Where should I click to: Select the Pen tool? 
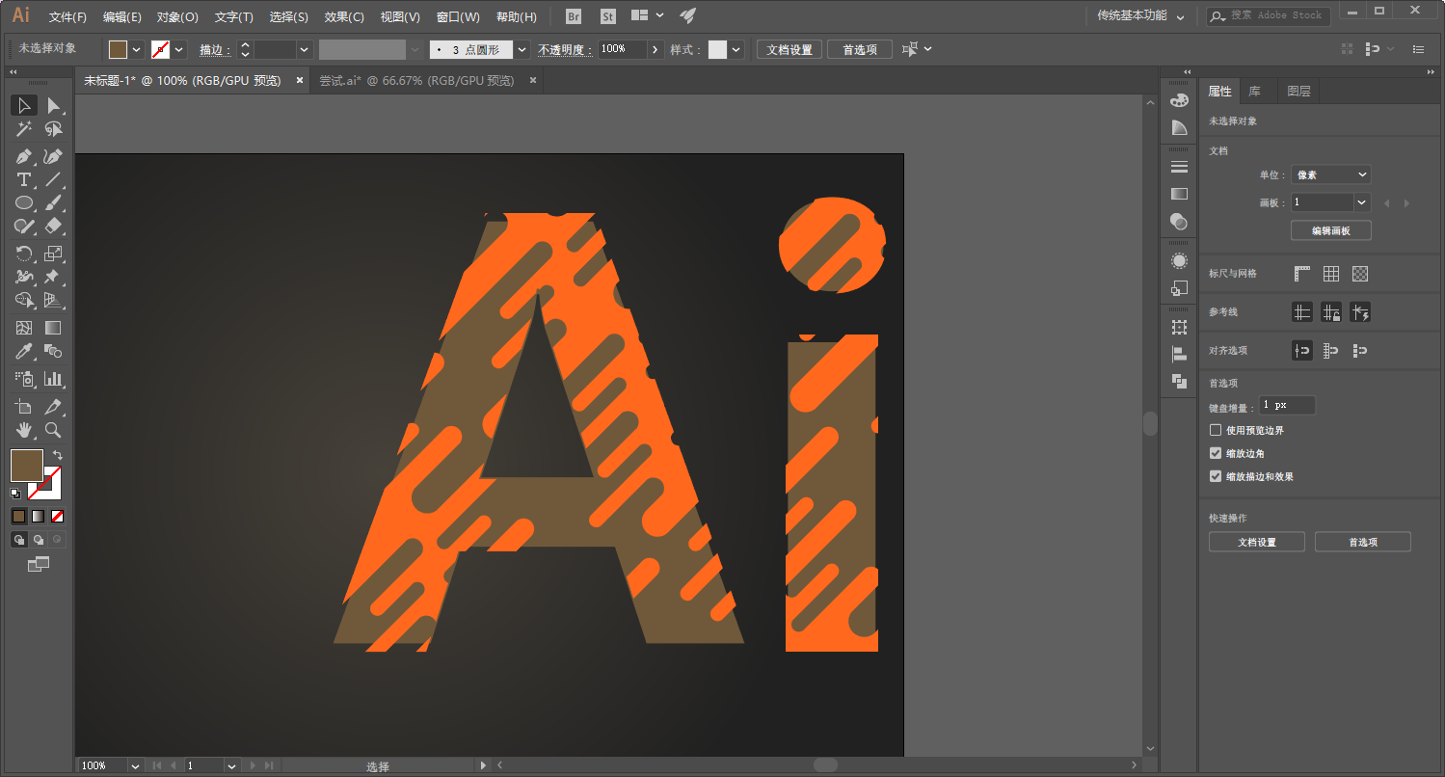24,156
